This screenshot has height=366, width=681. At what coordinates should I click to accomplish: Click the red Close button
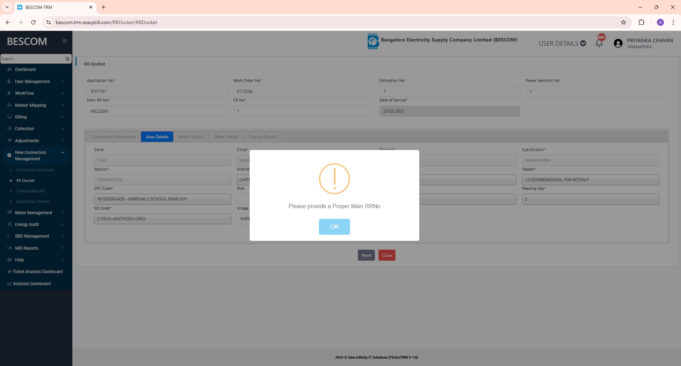(387, 255)
